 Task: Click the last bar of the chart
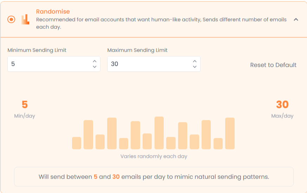[x=230, y=134]
